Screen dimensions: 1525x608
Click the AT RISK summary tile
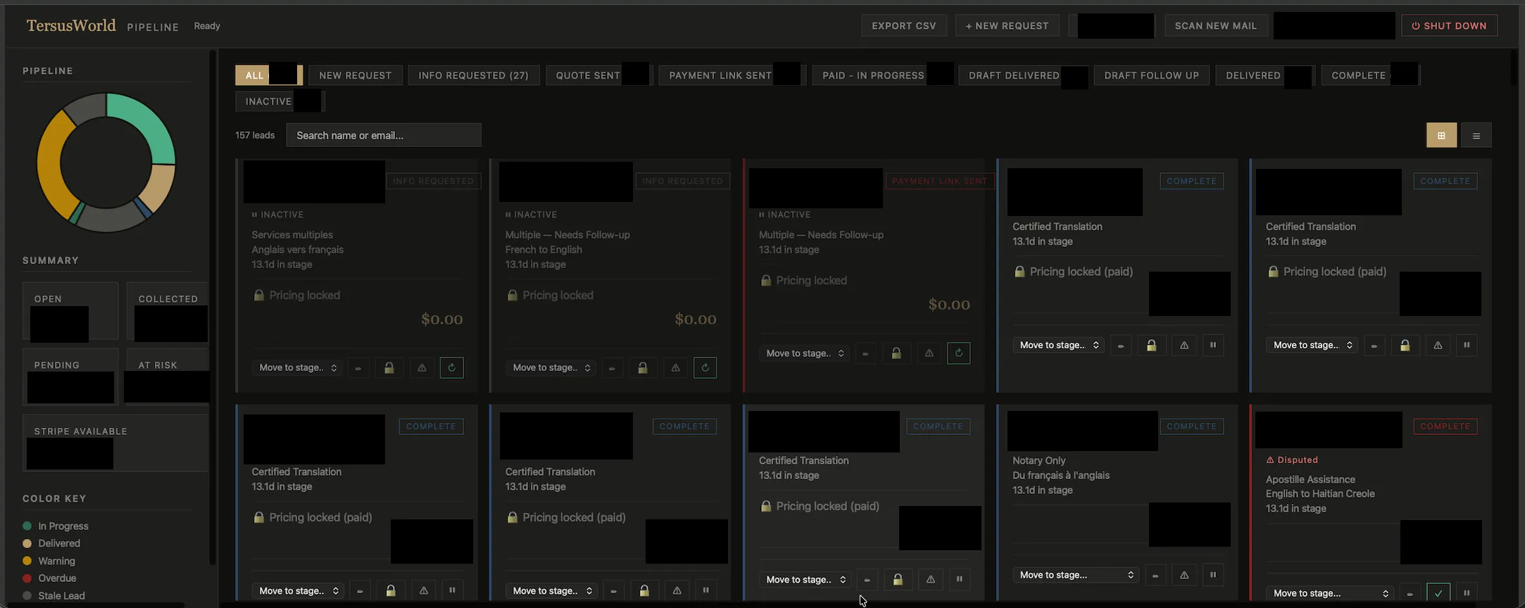click(168, 376)
